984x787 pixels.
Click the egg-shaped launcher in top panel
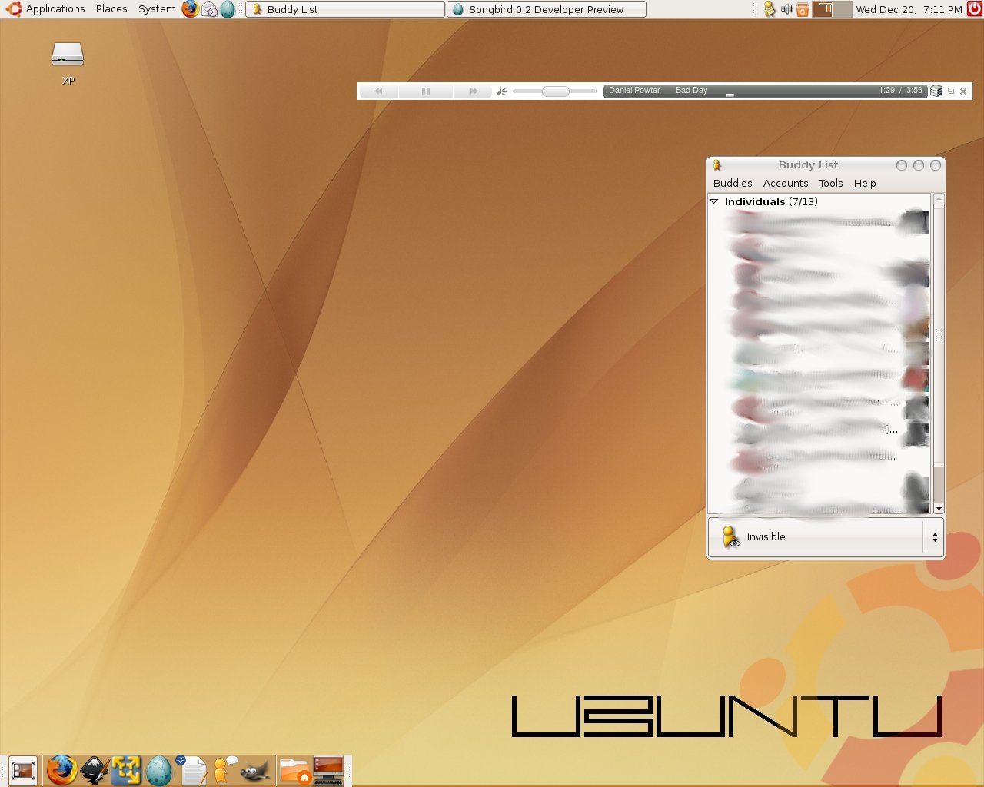(x=228, y=9)
